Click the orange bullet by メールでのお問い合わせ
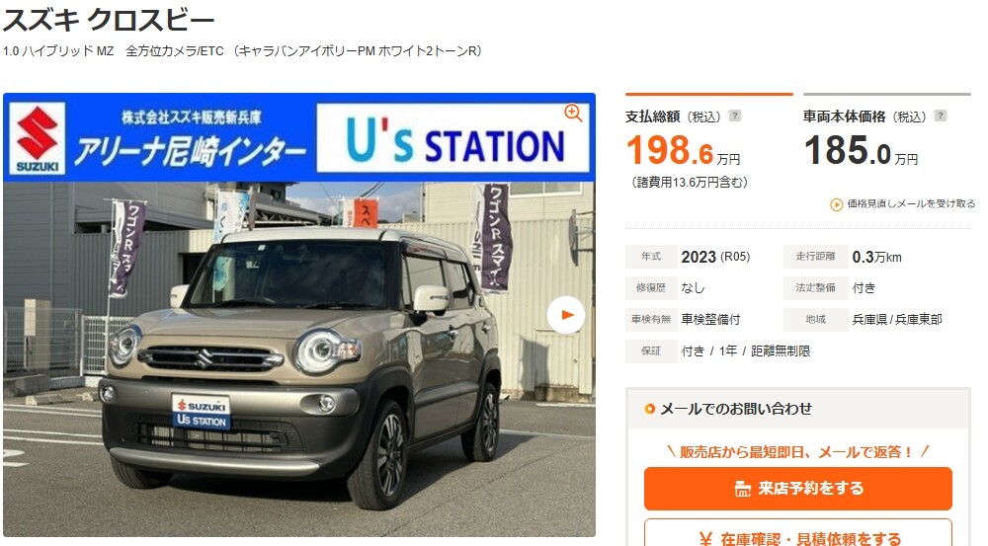This screenshot has height=546, width=988. [x=650, y=410]
